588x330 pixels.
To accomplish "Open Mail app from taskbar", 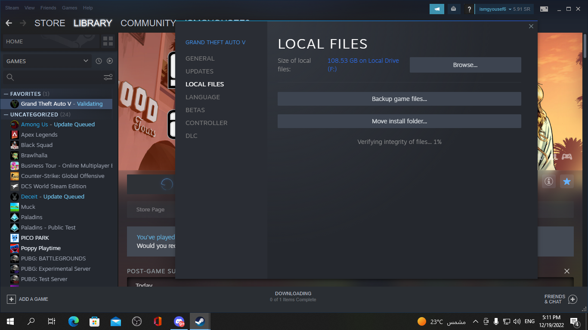I will click(115, 321).
